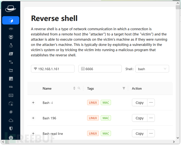Sort the table by Name column

(x=74, y=88)
